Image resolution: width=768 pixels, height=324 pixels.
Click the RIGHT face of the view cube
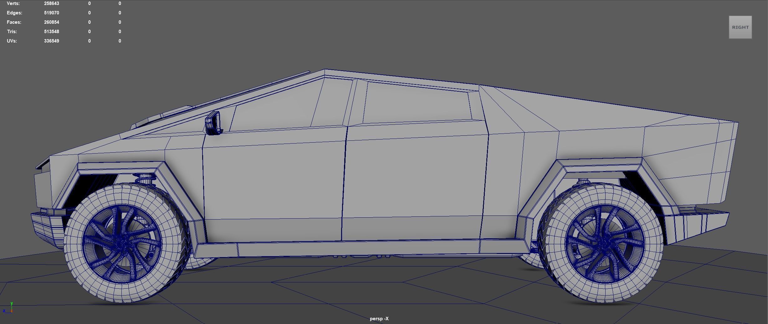(740, 27)
